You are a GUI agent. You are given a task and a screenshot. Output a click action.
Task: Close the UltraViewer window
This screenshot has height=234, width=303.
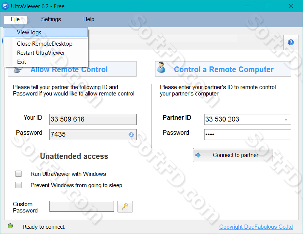coord(291,6)
